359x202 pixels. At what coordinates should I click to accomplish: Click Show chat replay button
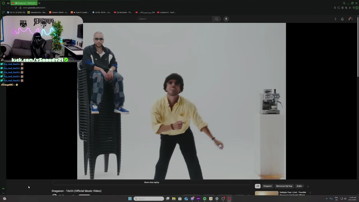(x=151, y=182)
